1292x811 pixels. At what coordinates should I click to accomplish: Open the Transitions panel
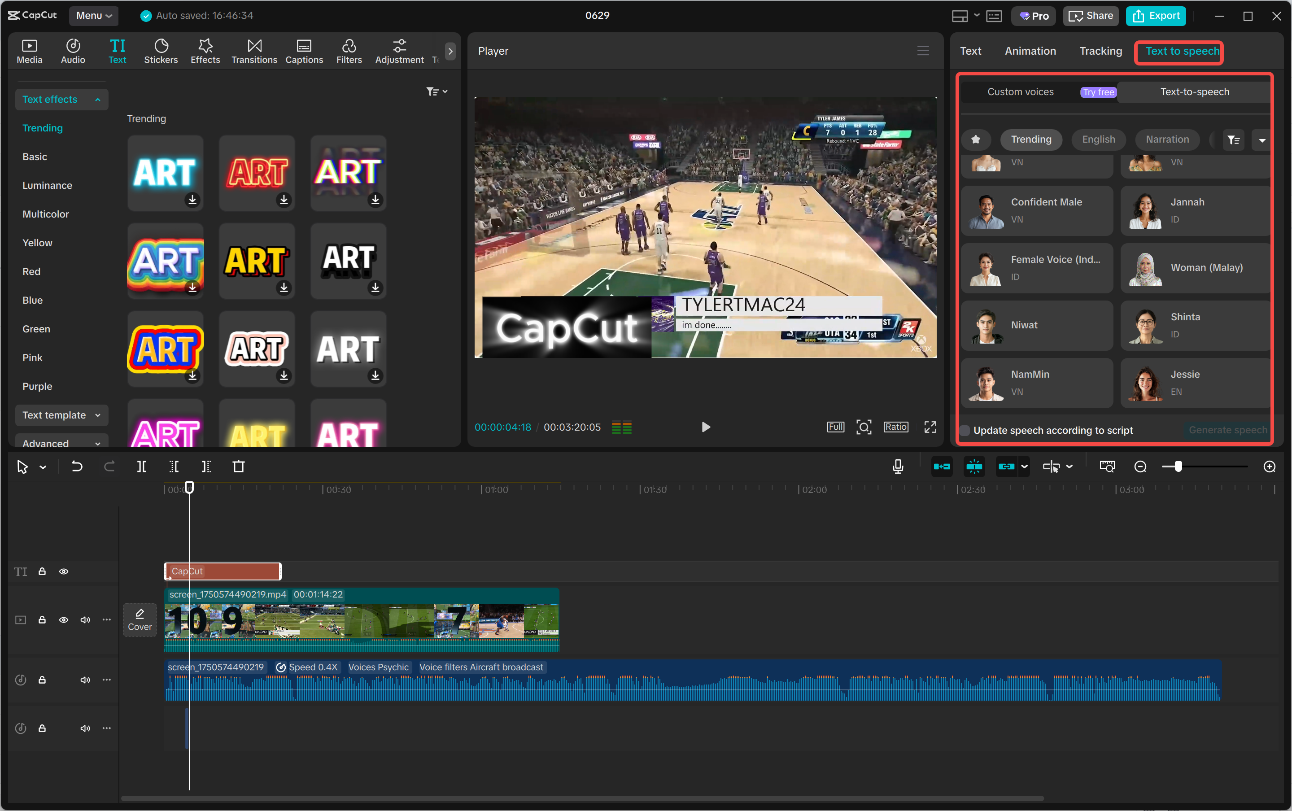pyautogui.click(x=253, y=51)
